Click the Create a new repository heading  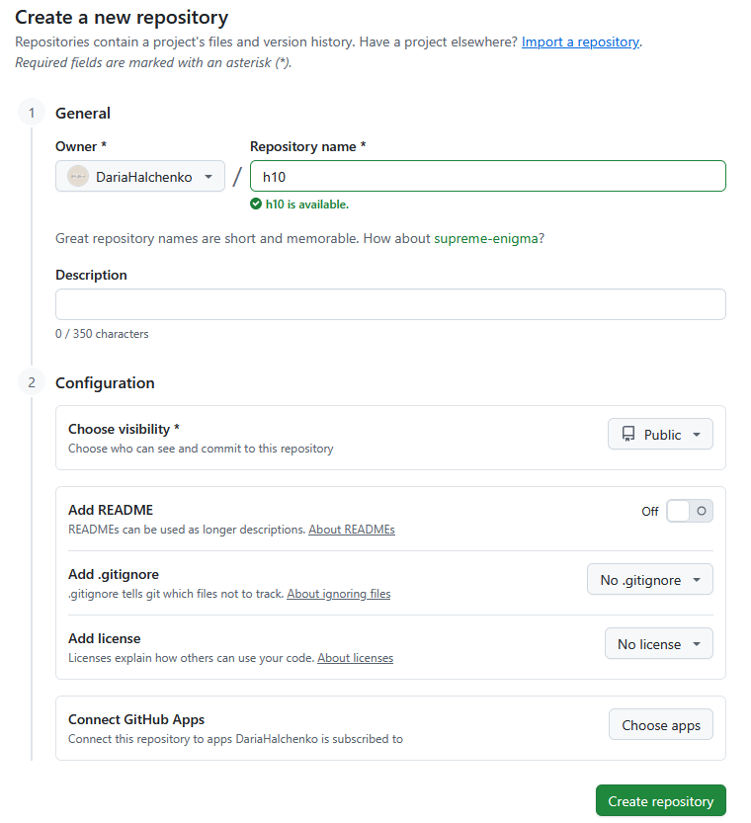pos(122,18)
